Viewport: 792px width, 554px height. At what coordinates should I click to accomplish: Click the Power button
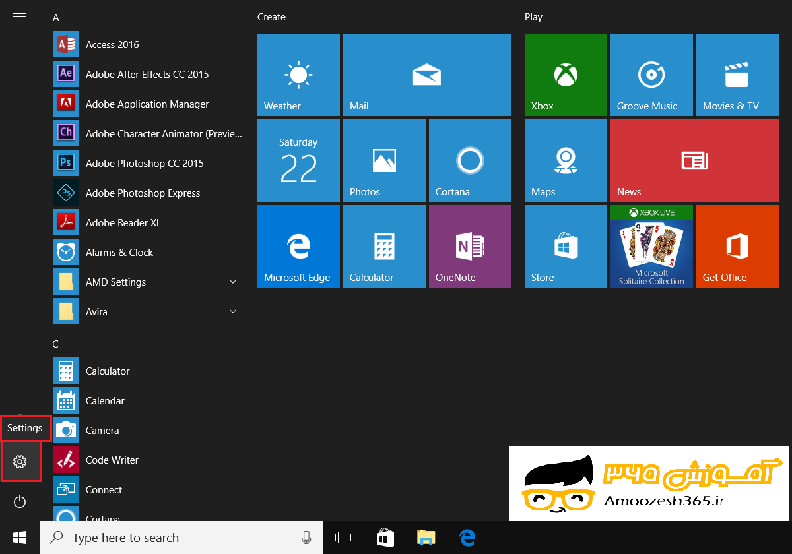pyautogui.click(x=20, y=501)
